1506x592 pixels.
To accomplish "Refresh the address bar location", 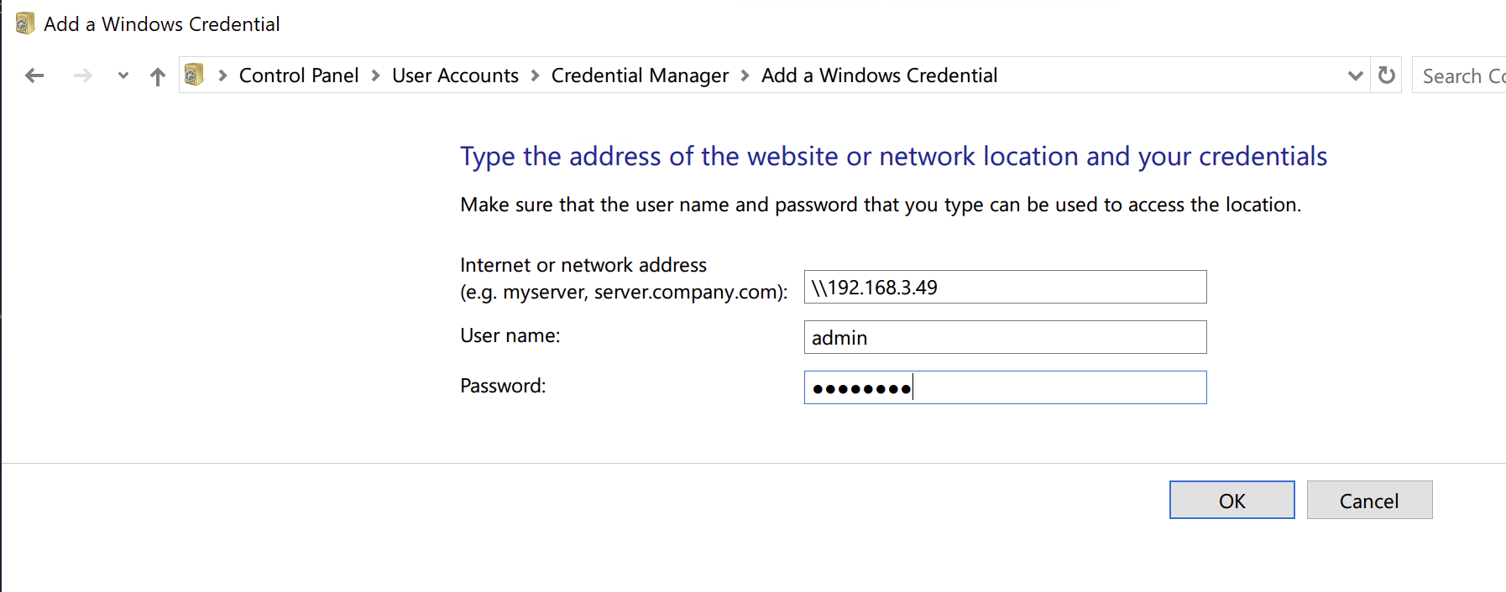I will pos(1387,75).
